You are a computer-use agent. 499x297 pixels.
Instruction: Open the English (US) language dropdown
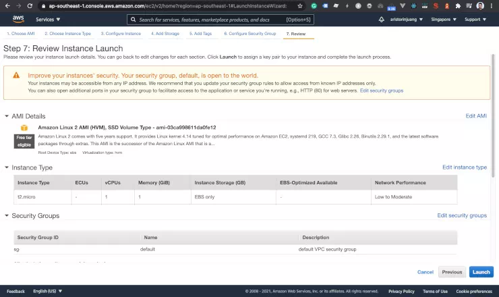tap(47, 292)
